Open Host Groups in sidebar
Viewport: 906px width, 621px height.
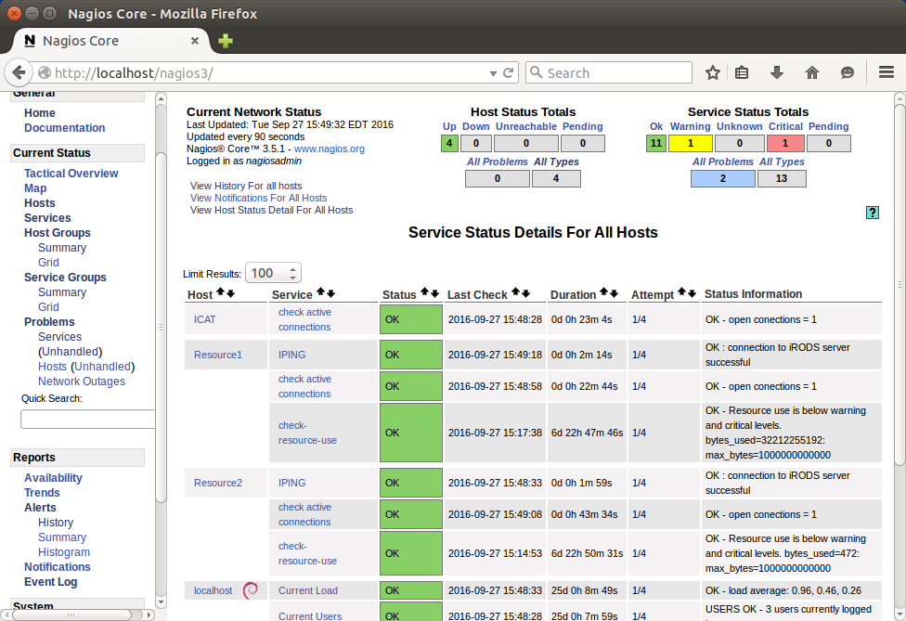point(58,233)
